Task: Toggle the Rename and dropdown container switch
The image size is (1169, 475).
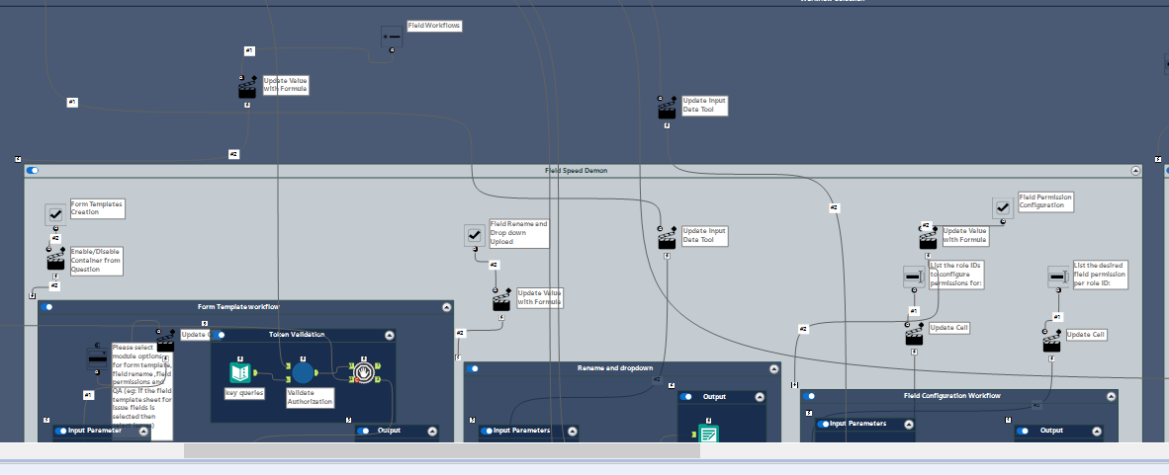Action: coord(473,368)
